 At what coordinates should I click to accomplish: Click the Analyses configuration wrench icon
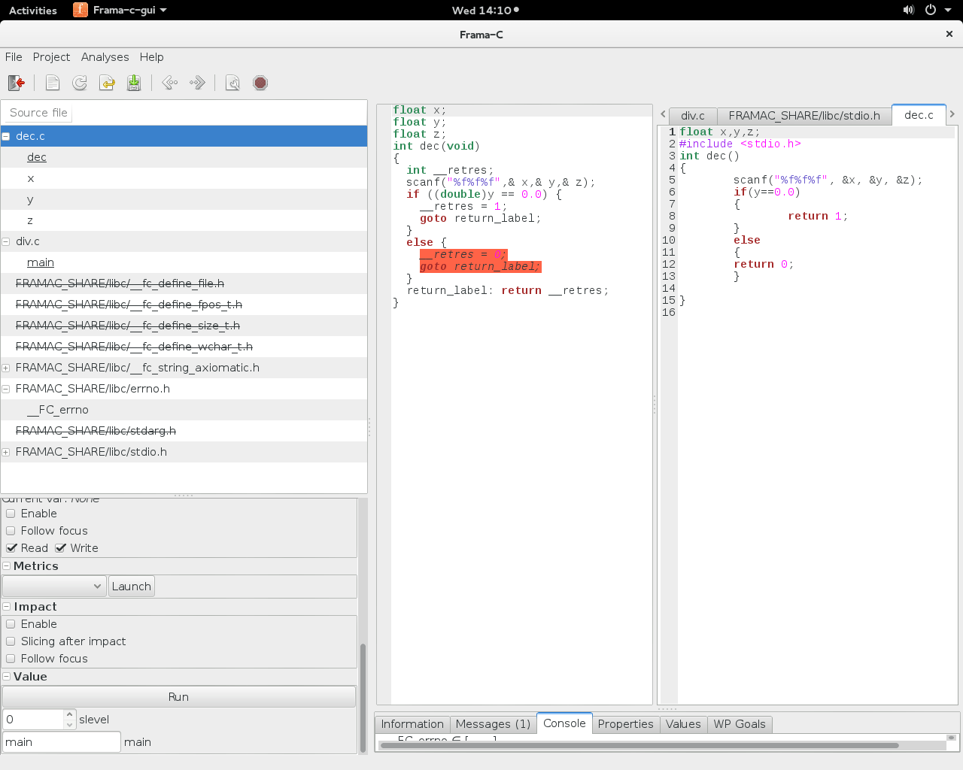233,83
